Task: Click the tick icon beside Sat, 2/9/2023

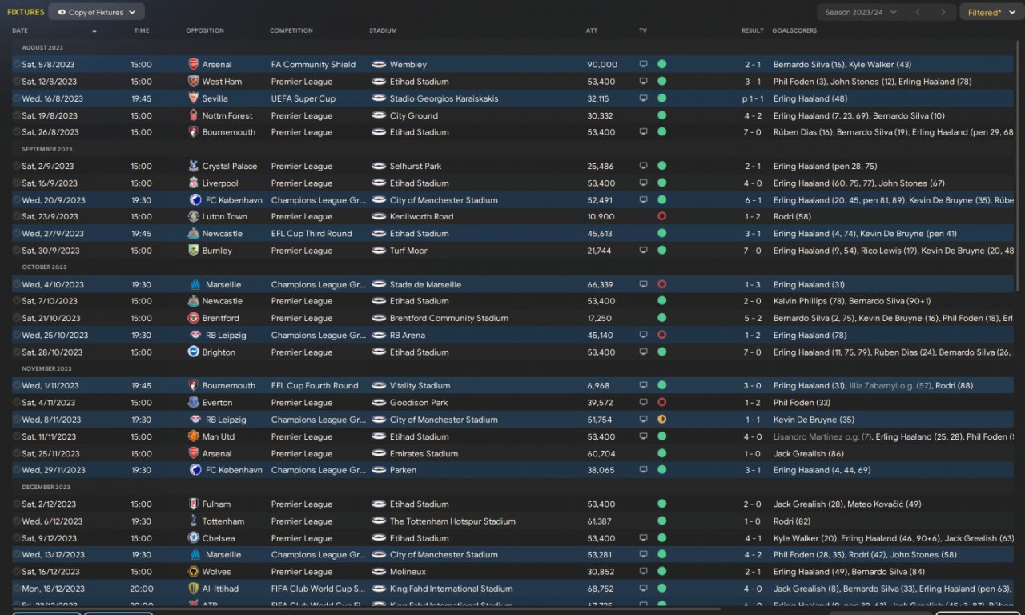Action: 17,167
